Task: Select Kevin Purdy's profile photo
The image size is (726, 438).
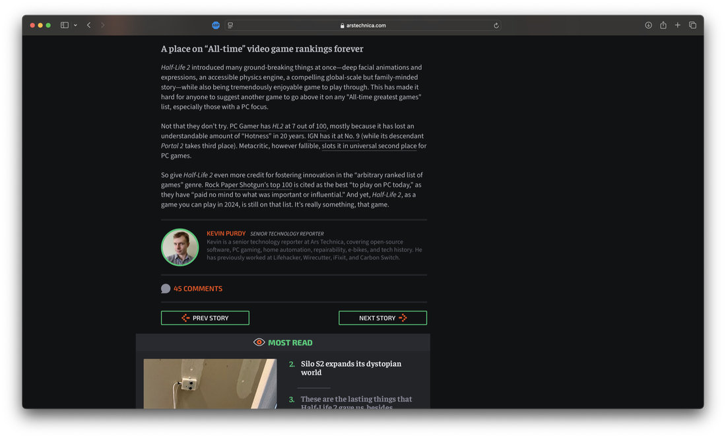Action: coord(180,247)
